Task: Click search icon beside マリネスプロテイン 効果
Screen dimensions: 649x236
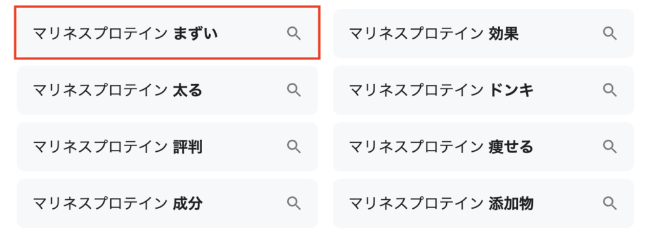Action: [x=610, y=34]
